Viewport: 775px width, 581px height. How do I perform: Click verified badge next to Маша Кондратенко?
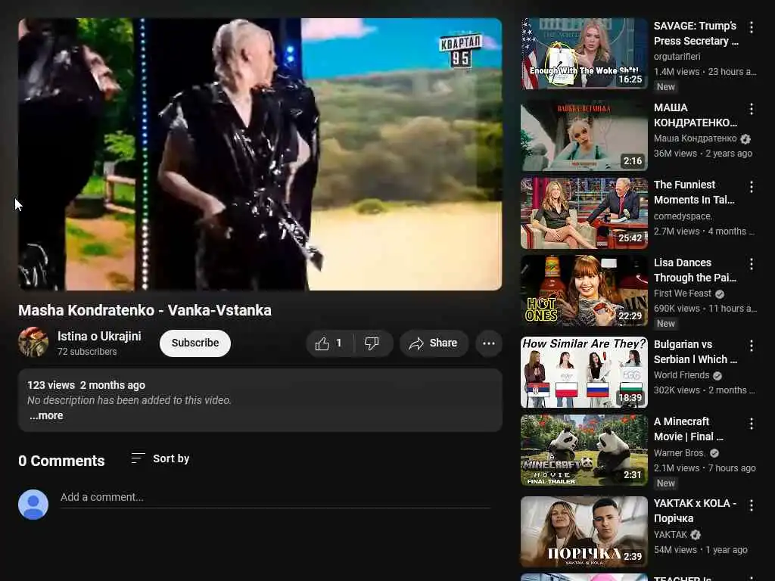click(745, 139)
